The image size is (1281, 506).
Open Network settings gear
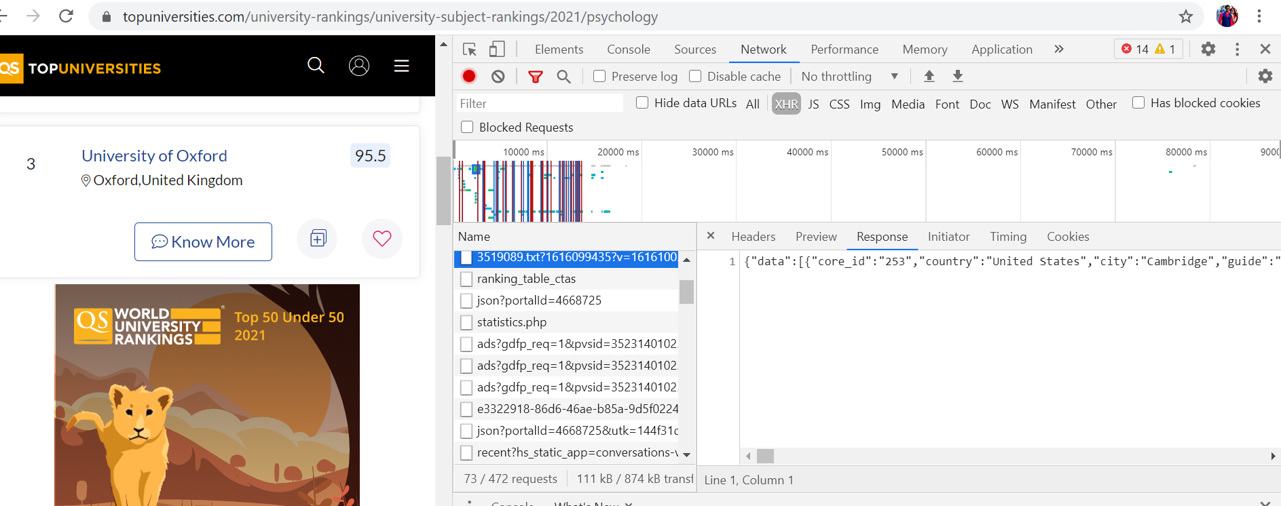pyautogui.click(x=1265, y=77)
